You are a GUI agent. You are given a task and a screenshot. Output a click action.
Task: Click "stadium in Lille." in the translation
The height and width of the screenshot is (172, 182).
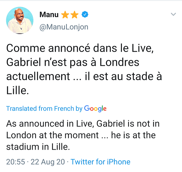pos(38,147)
